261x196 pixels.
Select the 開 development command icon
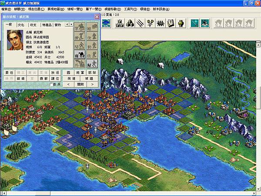click(x=80, y=45)
